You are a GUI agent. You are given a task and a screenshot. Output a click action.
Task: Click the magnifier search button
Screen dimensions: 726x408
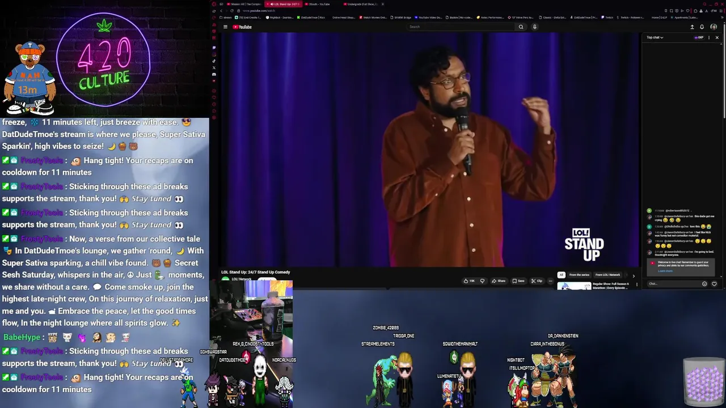(x=521, y=27)
